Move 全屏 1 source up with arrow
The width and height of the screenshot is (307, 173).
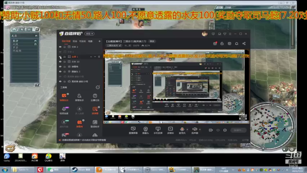click(x=91, y=57)
